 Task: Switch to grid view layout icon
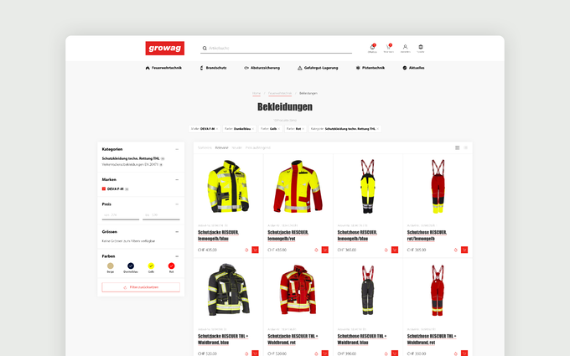click(458, 147)
